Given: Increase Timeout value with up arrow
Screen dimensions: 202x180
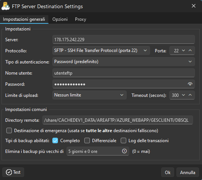Looking at the screenshot, I should click(x=190, y=95).
